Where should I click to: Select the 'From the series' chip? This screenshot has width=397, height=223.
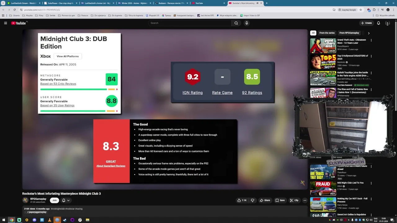[327, 33]
